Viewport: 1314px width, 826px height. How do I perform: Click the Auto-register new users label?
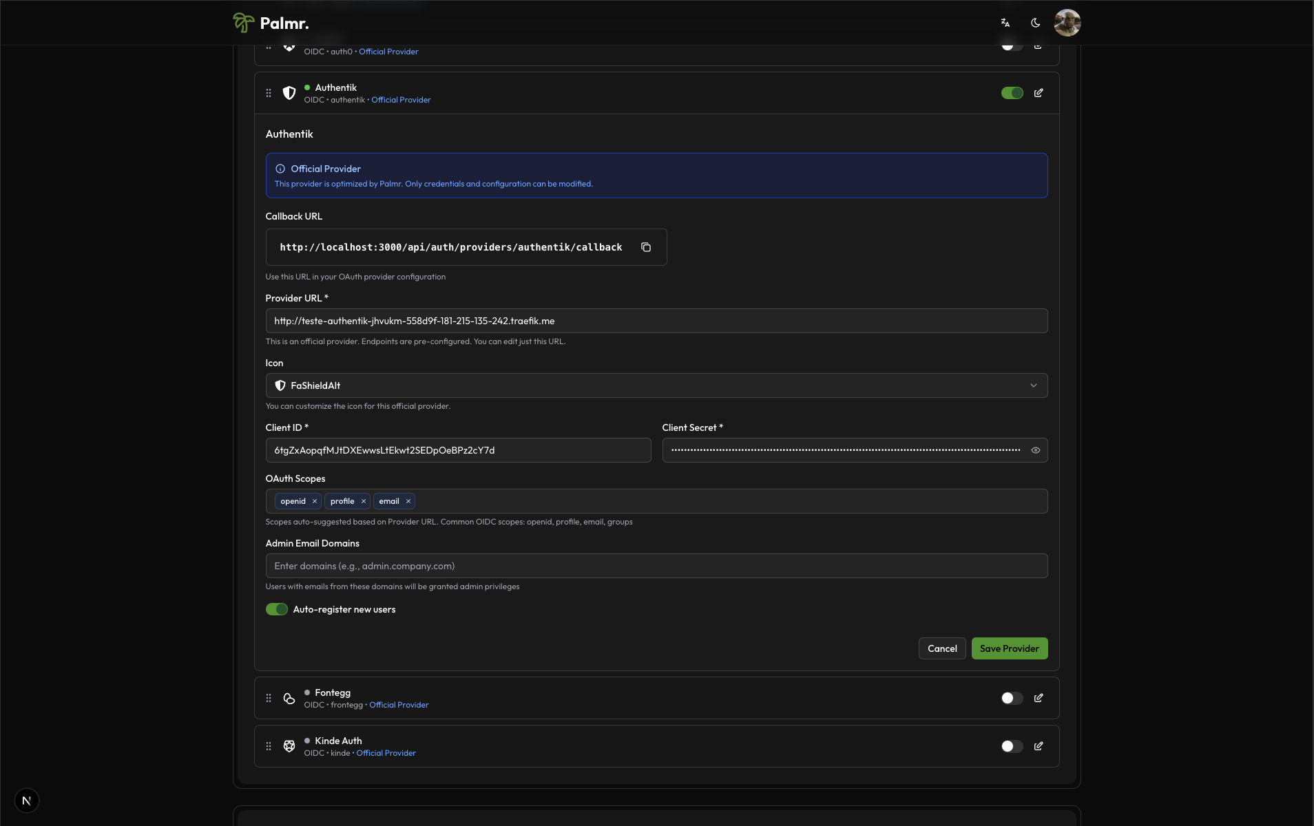tap(344, 609)
